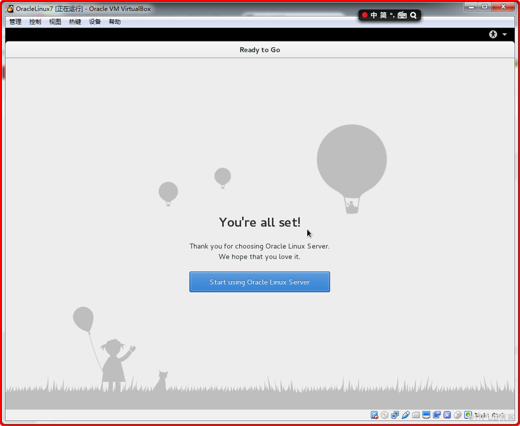Maximize the VirtualBox window
The image size is (520, 426).
click(484, 6)
